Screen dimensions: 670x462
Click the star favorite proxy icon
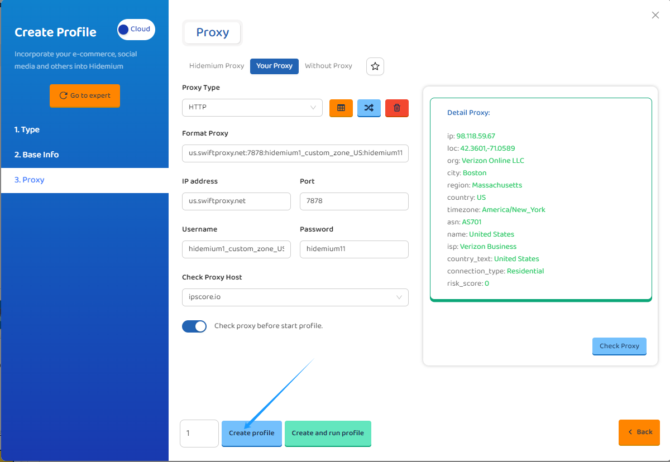[375, 66]
